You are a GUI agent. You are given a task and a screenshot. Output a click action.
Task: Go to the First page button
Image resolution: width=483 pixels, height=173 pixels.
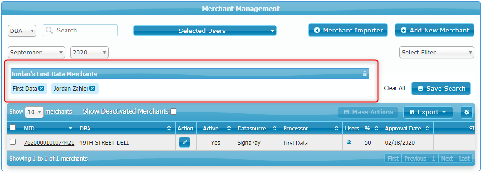click(393, 159)
